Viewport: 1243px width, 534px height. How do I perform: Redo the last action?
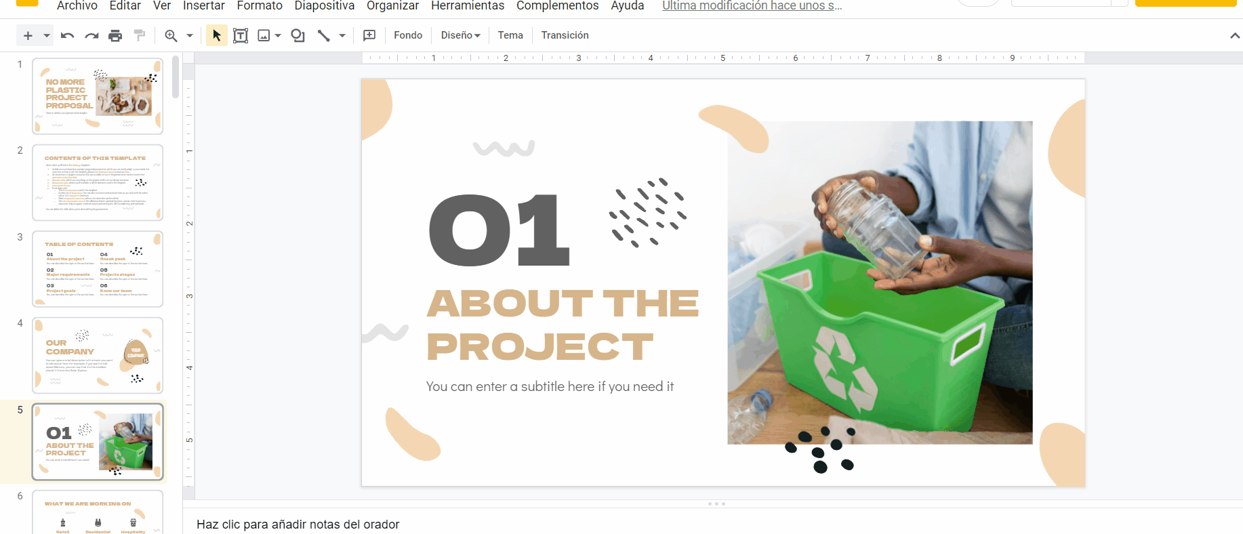point(91,35)
